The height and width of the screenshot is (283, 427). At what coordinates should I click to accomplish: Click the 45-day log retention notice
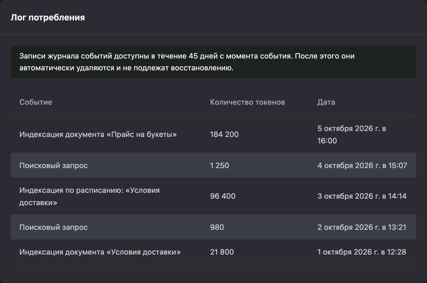213,62
